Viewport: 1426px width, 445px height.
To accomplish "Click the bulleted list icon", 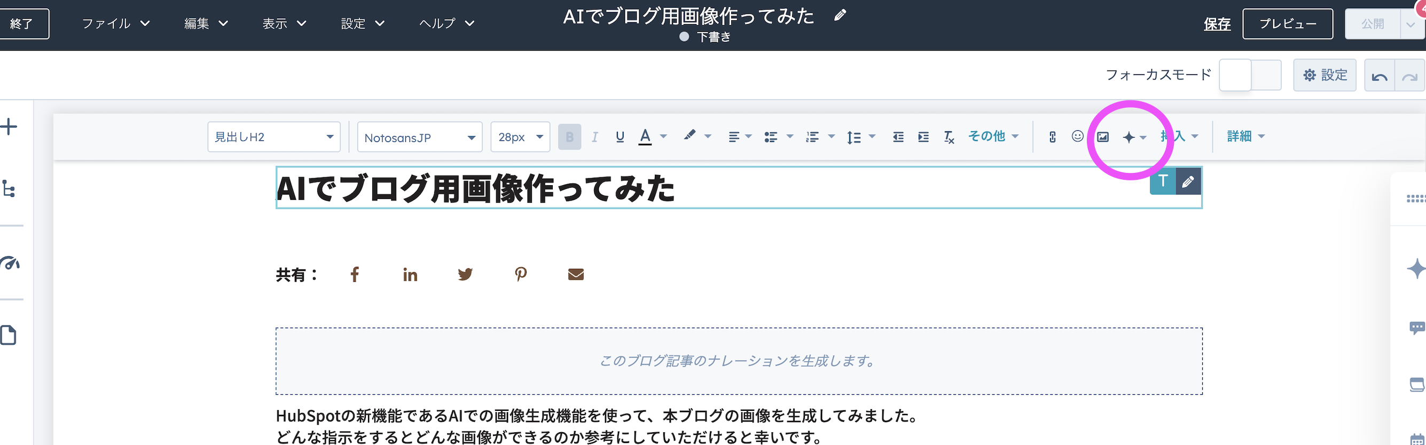I will (771, 137).
